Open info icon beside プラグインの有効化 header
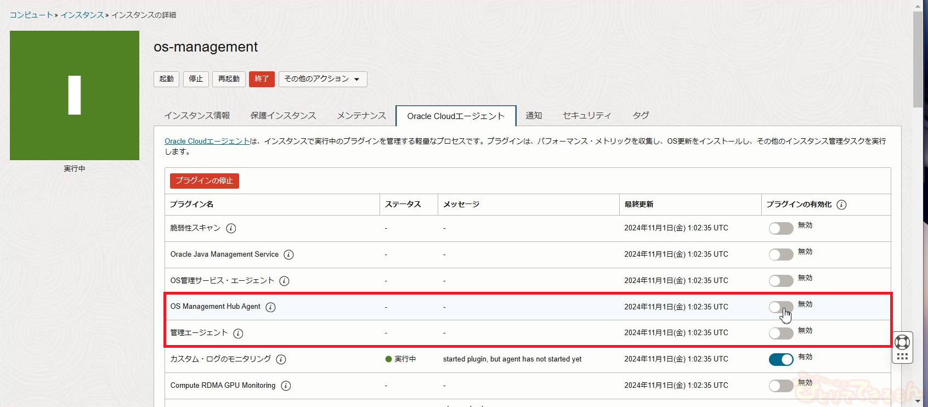The width and height of the screenshot is (928, 407). pyautogui.click(x=841, y=205)
